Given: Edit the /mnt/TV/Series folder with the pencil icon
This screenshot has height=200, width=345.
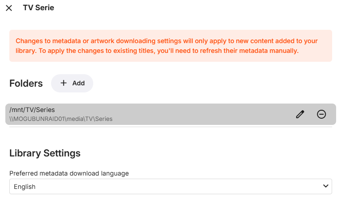Looking at the screenshot, I should [x=300, y=114].
